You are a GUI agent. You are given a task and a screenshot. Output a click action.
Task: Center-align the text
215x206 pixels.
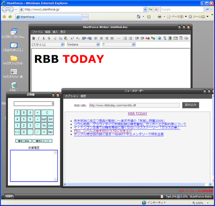point(101,38)
